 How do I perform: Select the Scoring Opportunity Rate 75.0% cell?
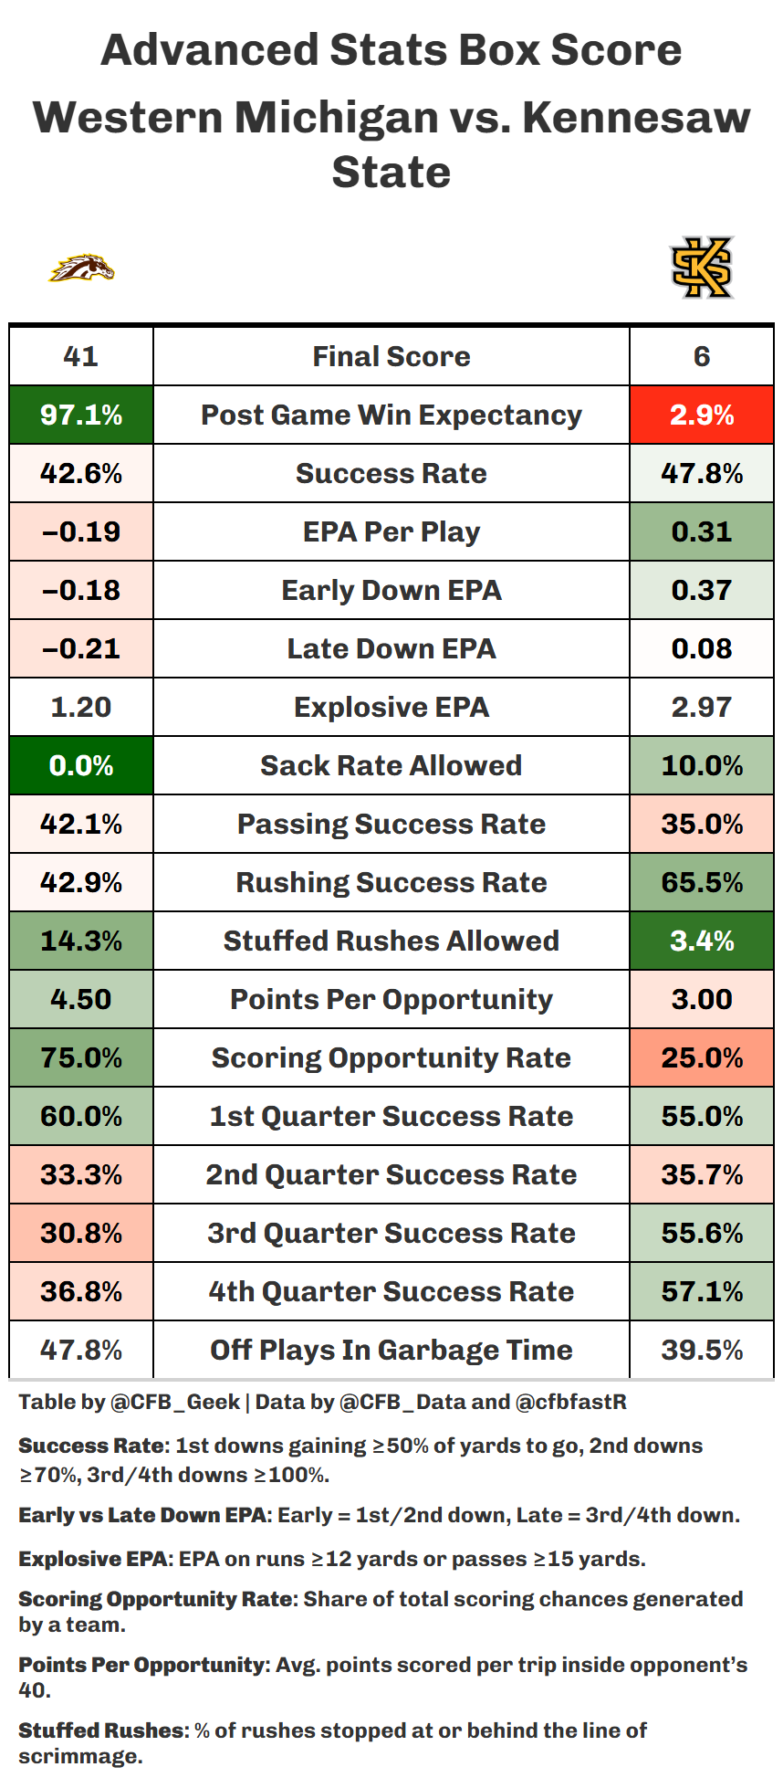tap(81, 1058)
